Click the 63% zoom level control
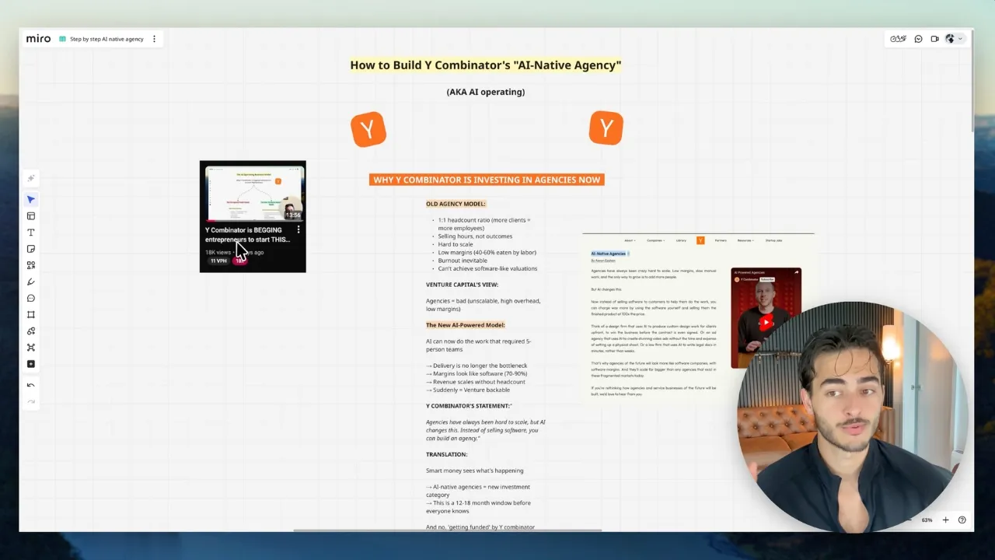The image size is (995, 560). [927, 520]
